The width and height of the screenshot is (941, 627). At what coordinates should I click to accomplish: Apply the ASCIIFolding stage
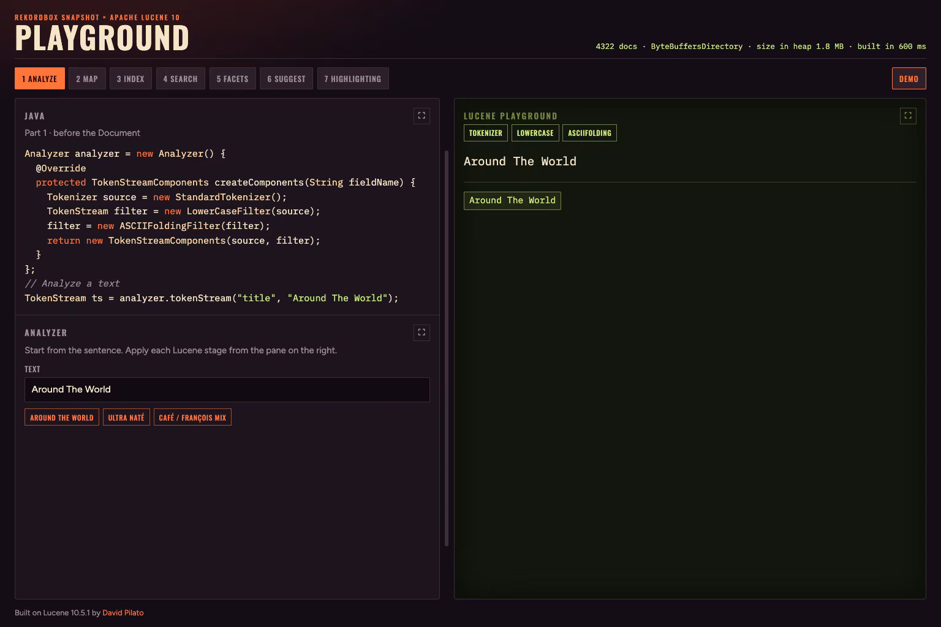click(x=589, y=133)
